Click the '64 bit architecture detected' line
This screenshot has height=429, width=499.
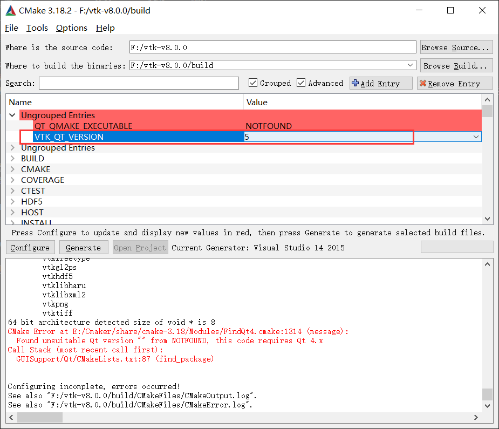click(x=111, y=322)
